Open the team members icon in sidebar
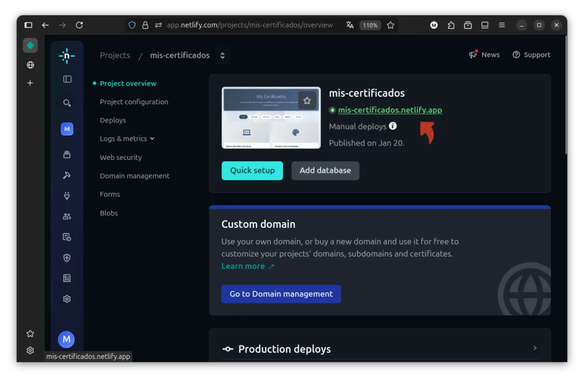The width and height of the screenshot is (584, 380). [x=67, y=216]
